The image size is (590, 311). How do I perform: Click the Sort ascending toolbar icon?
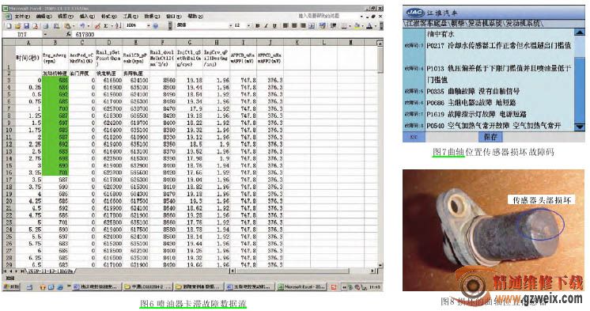[x=118, y=26]
